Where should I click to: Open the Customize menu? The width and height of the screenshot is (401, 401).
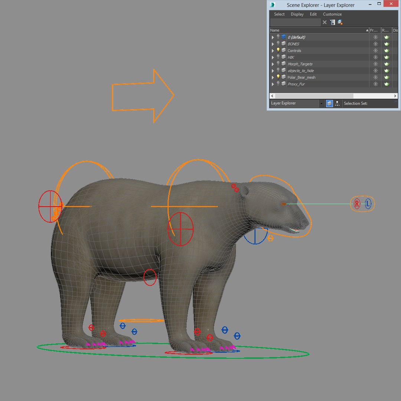pos(332,14)
